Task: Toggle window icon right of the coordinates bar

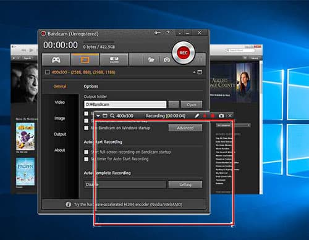Action: [200, 72]
